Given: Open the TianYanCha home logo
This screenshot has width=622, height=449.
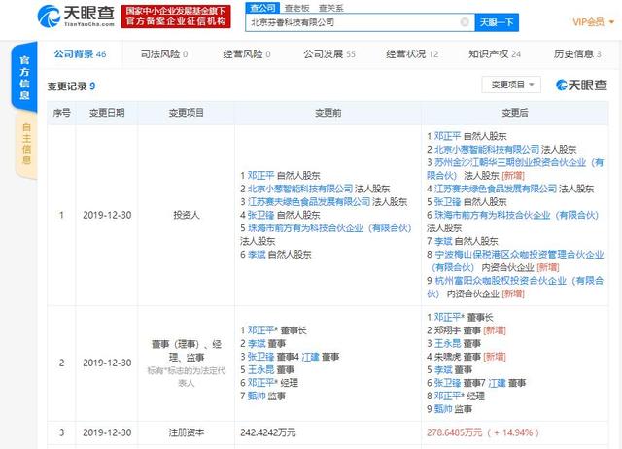Looking at the screenshot, I should (x=76, y=17).
